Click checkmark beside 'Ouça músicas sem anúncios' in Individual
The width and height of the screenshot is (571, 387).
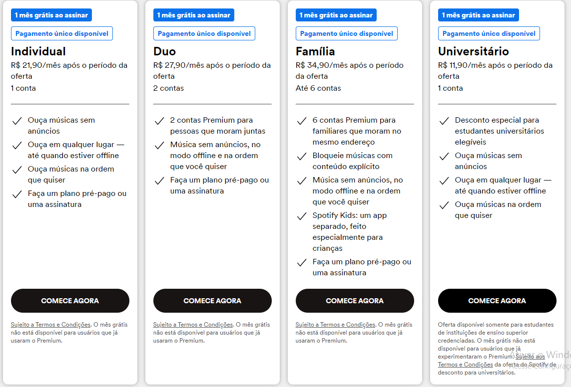tap(17, 121)
